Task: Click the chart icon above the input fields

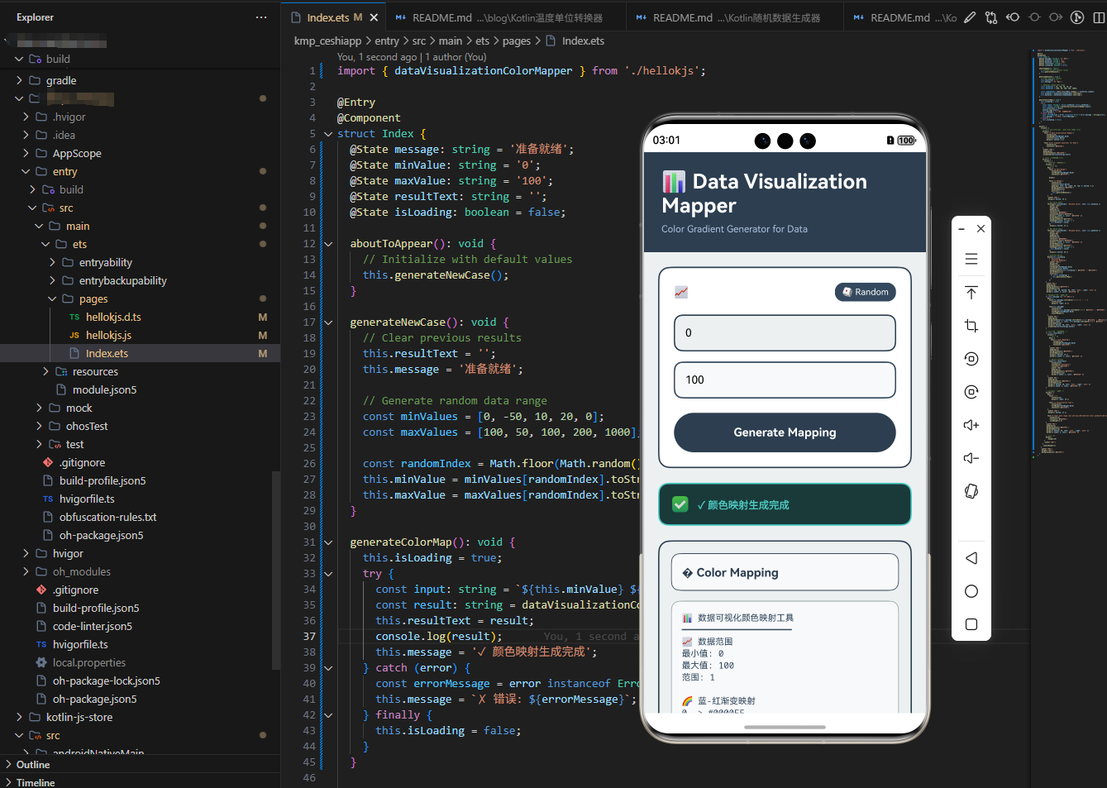Action: tap(681, 292)
